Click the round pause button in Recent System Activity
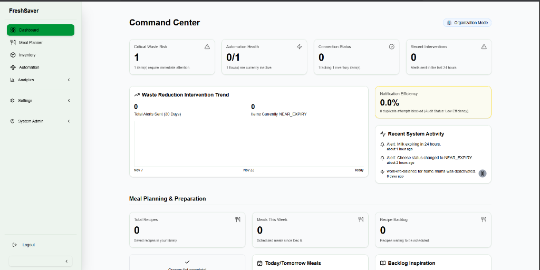540x270 pixels. click(483, 173)
